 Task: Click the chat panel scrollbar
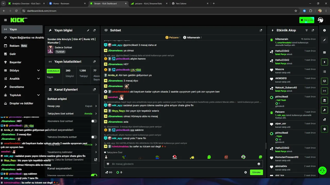click(266, 146)
